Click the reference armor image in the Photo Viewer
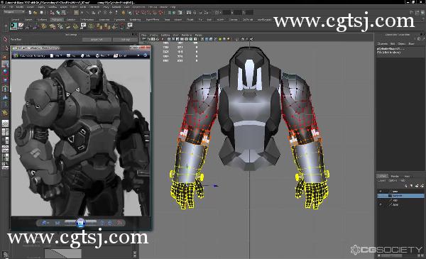 (x=80, y=138)
